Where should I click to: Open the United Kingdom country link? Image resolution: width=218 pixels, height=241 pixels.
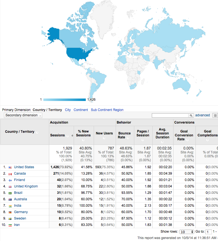point(26,186)
